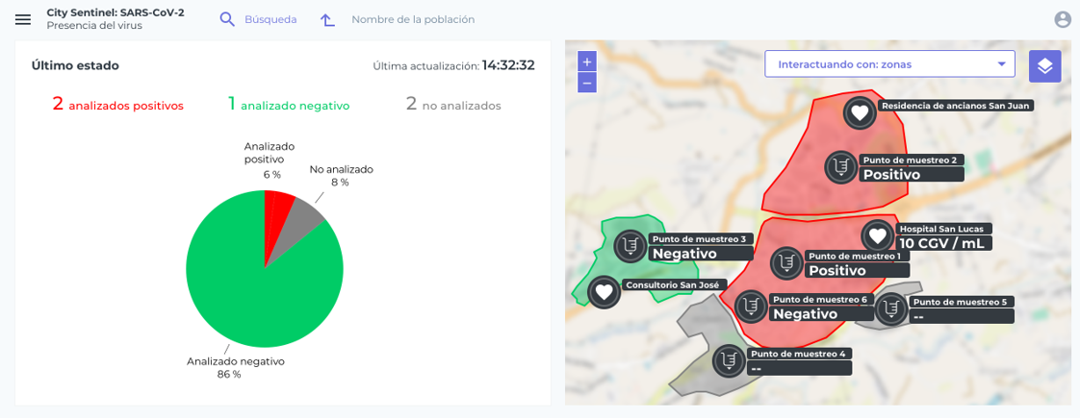Select Punto de muestreo 3 sampling marker
1080x418 pixels.
[630, 245]
